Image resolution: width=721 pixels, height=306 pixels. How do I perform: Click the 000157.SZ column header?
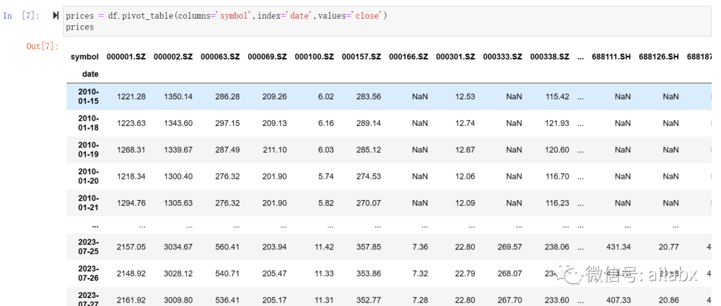[361, 57]
